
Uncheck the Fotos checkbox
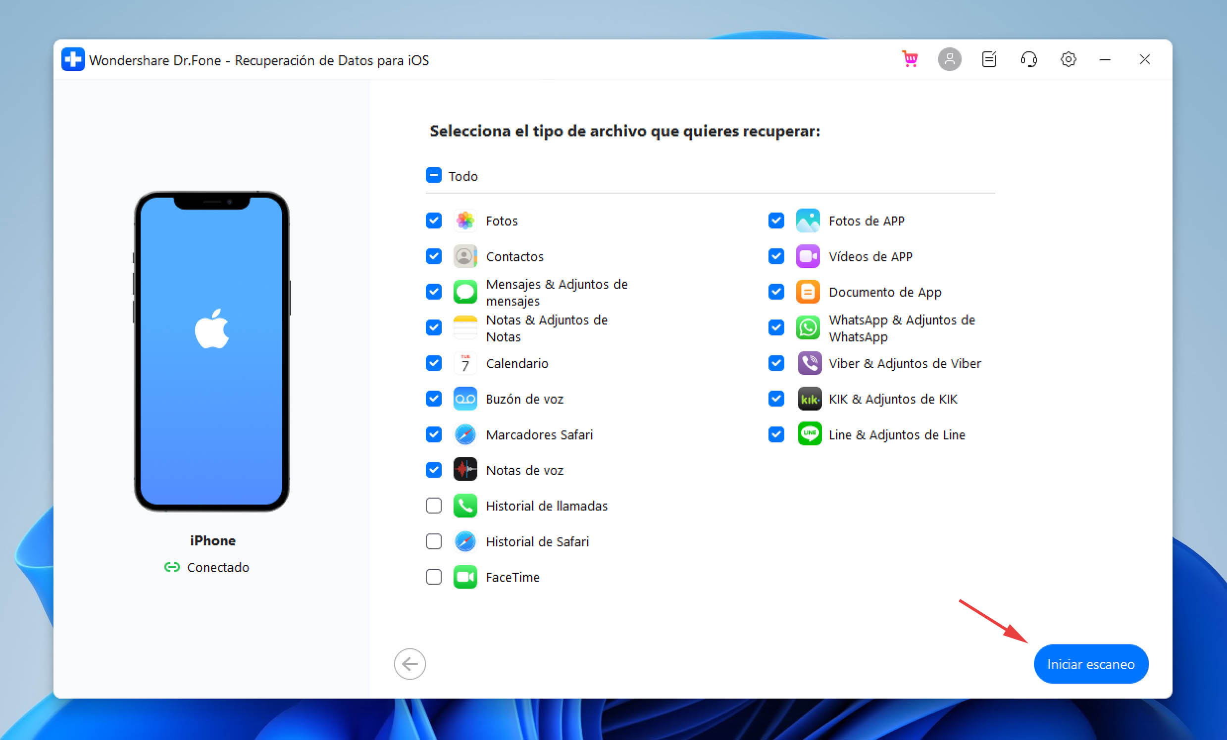click(x=434, y=220)
